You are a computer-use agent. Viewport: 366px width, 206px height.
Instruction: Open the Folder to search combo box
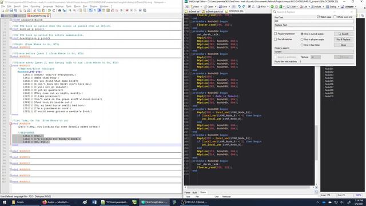point(314,51)
